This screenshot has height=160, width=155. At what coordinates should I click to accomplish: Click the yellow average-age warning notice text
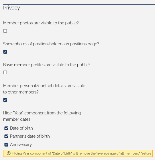coord(82,153)
